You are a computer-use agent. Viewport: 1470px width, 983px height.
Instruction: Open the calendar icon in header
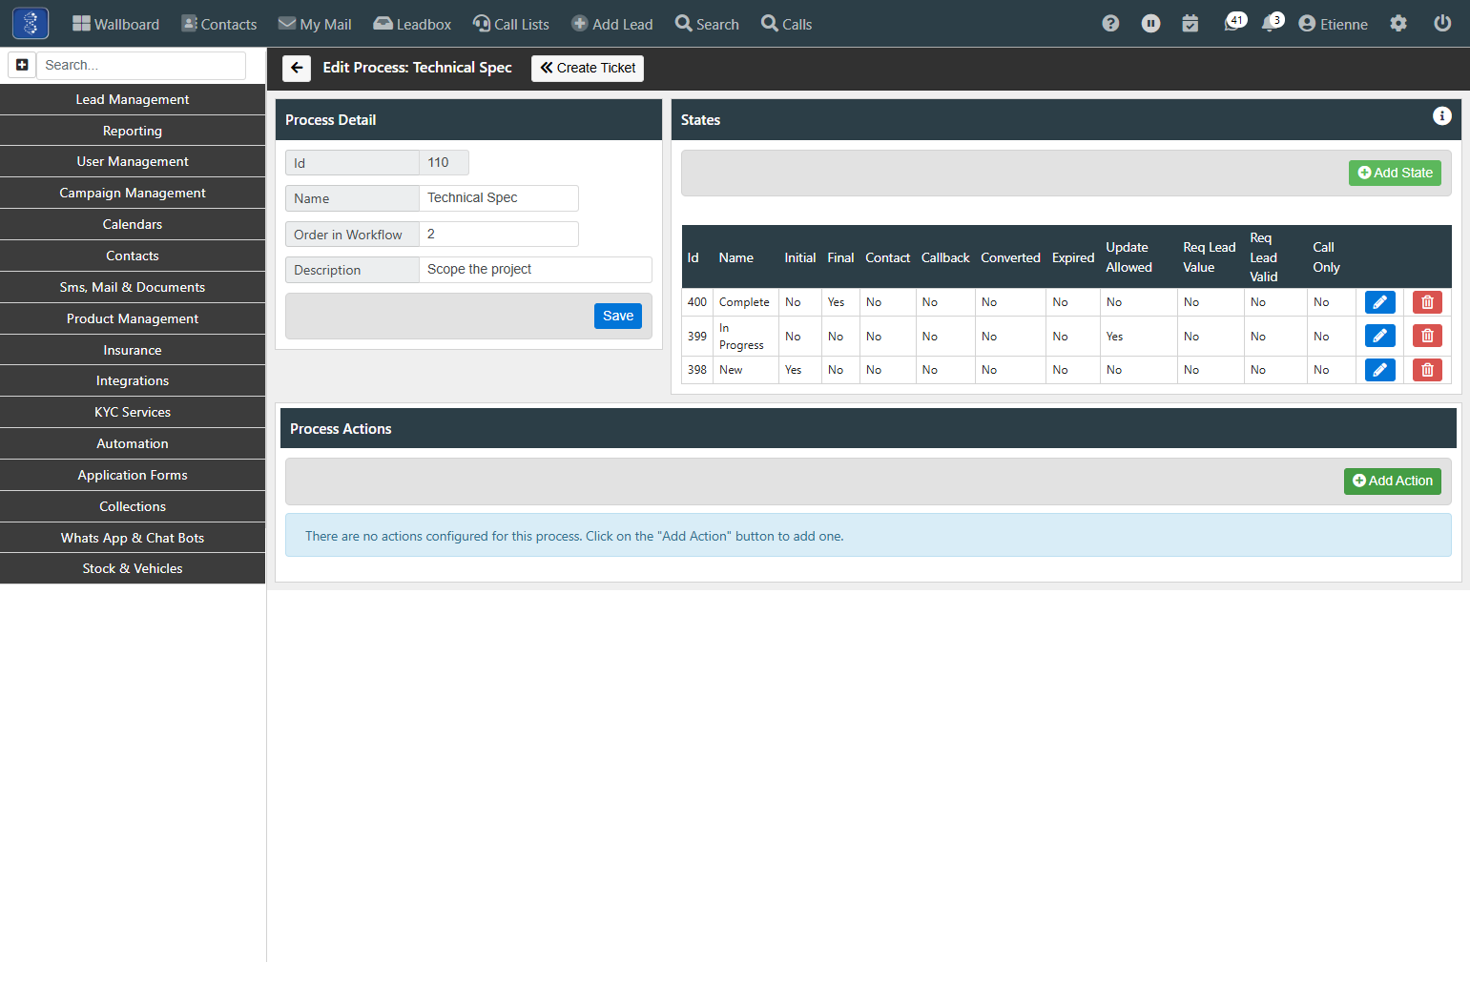[x=1190, y=24]
